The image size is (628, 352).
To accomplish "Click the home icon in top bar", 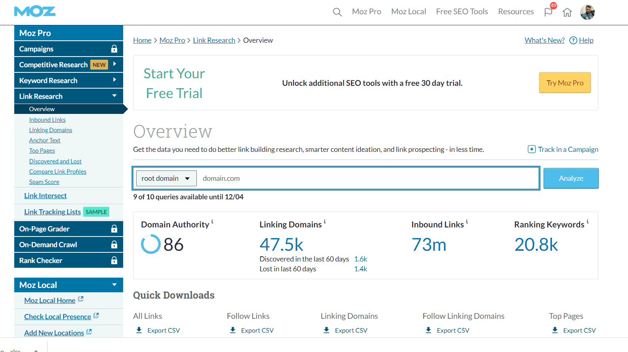I will tap(567, 12).
